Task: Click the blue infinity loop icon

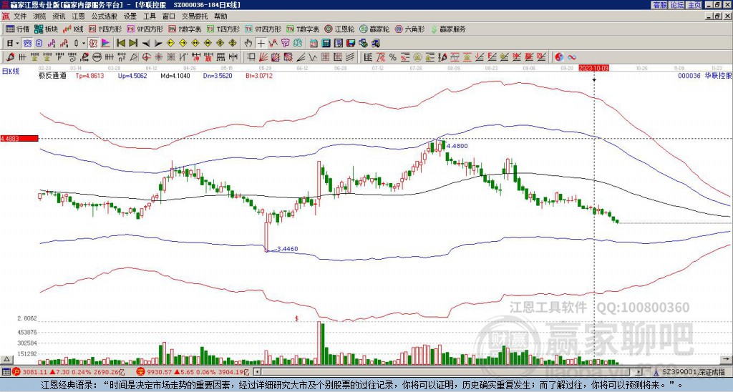Action: tap(572, 57)
